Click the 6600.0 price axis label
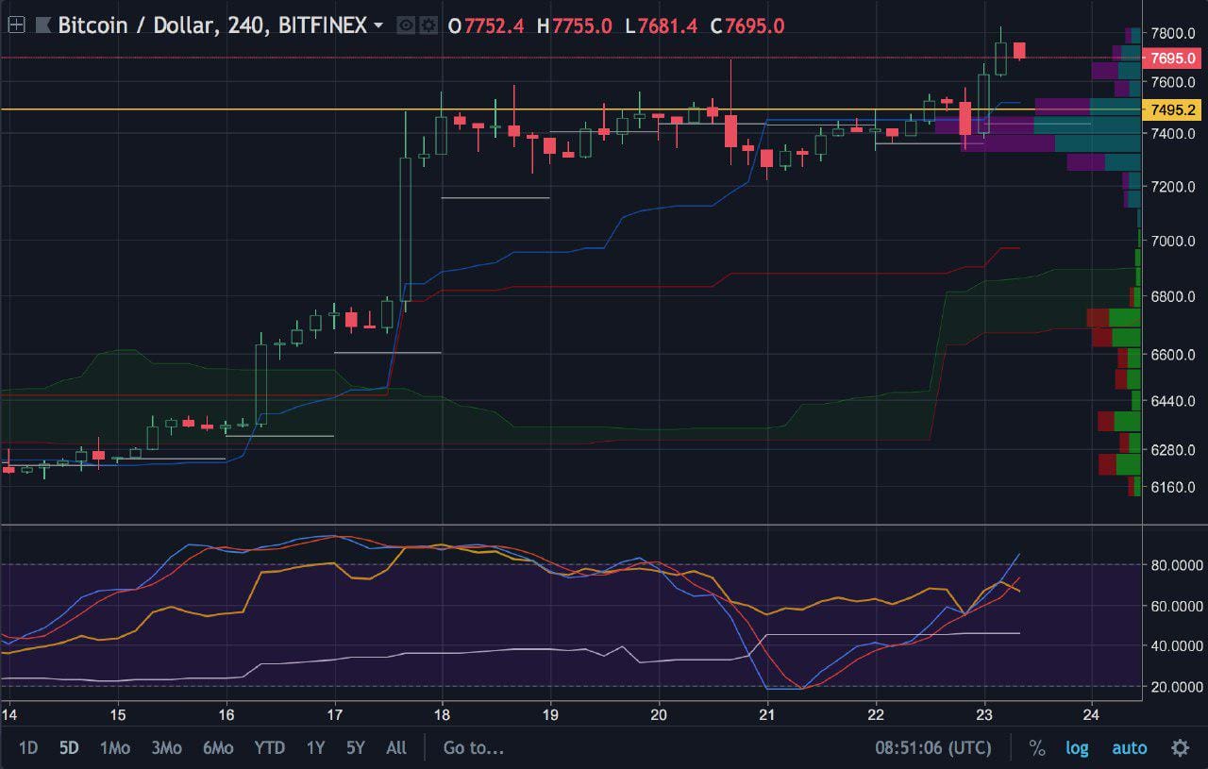This screenshot has height=769, width=1208. click(1173, 355)
